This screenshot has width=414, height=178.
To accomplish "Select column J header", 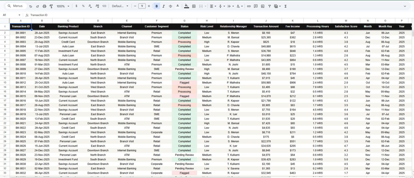I will coord(266,21).
